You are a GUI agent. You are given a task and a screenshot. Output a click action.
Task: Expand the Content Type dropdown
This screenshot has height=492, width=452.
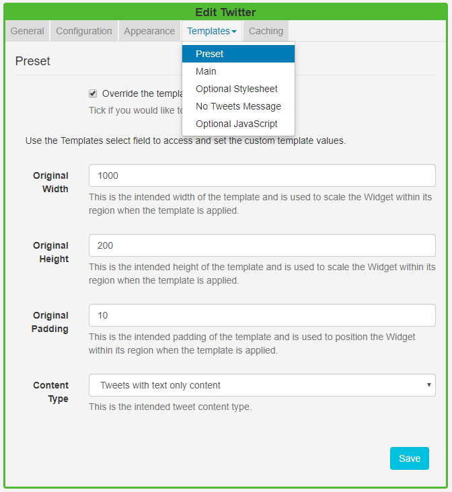pyautogui.click(x=262, y=385)
